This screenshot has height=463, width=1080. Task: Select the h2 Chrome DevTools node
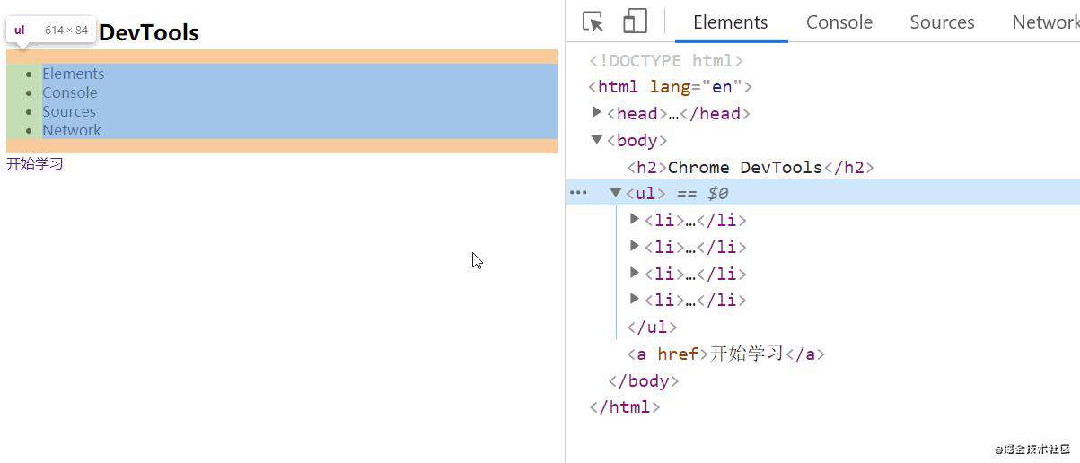pyautogui.click(x=751, y=167)
